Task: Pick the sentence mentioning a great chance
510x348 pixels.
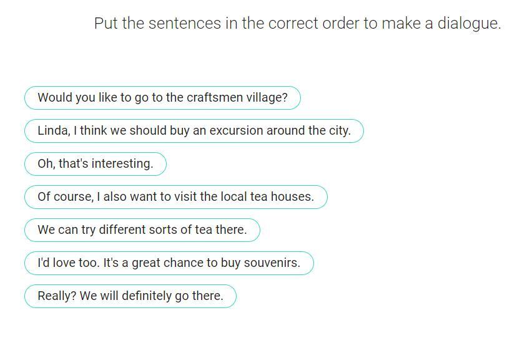Action: click(x=169, y=263)
